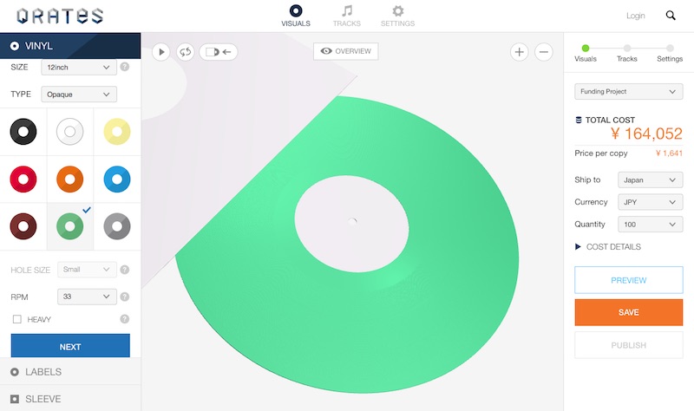Expand Cost Details section
This screenshot has width=694, height=411.
click(608, 247)
